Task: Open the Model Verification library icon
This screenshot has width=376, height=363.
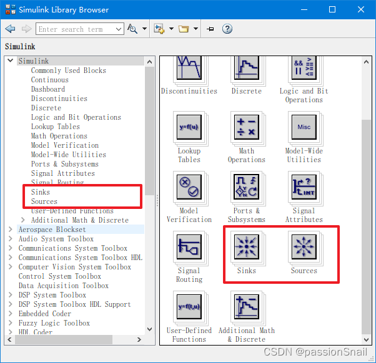Action: (x=189, y=187)
